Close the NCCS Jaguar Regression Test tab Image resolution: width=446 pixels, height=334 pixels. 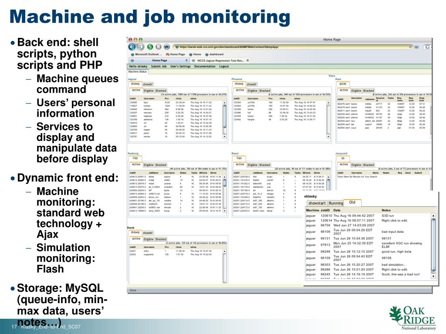tap(248, 60)
